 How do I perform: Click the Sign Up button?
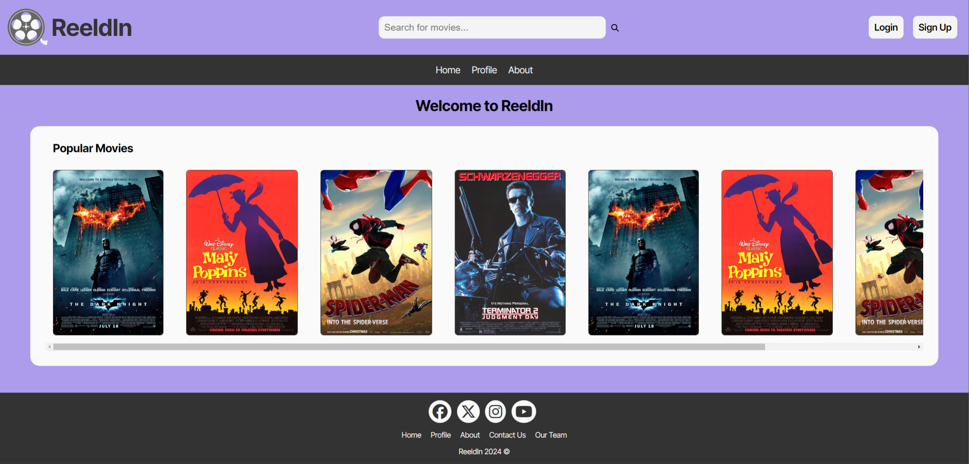point(935,27)
